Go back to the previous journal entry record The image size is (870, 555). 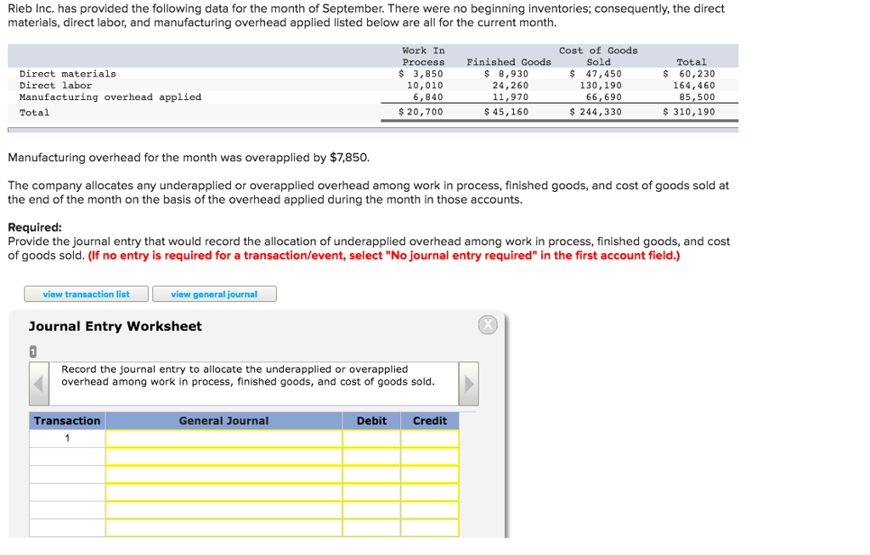pyautogui.click(x=38, y=384)
